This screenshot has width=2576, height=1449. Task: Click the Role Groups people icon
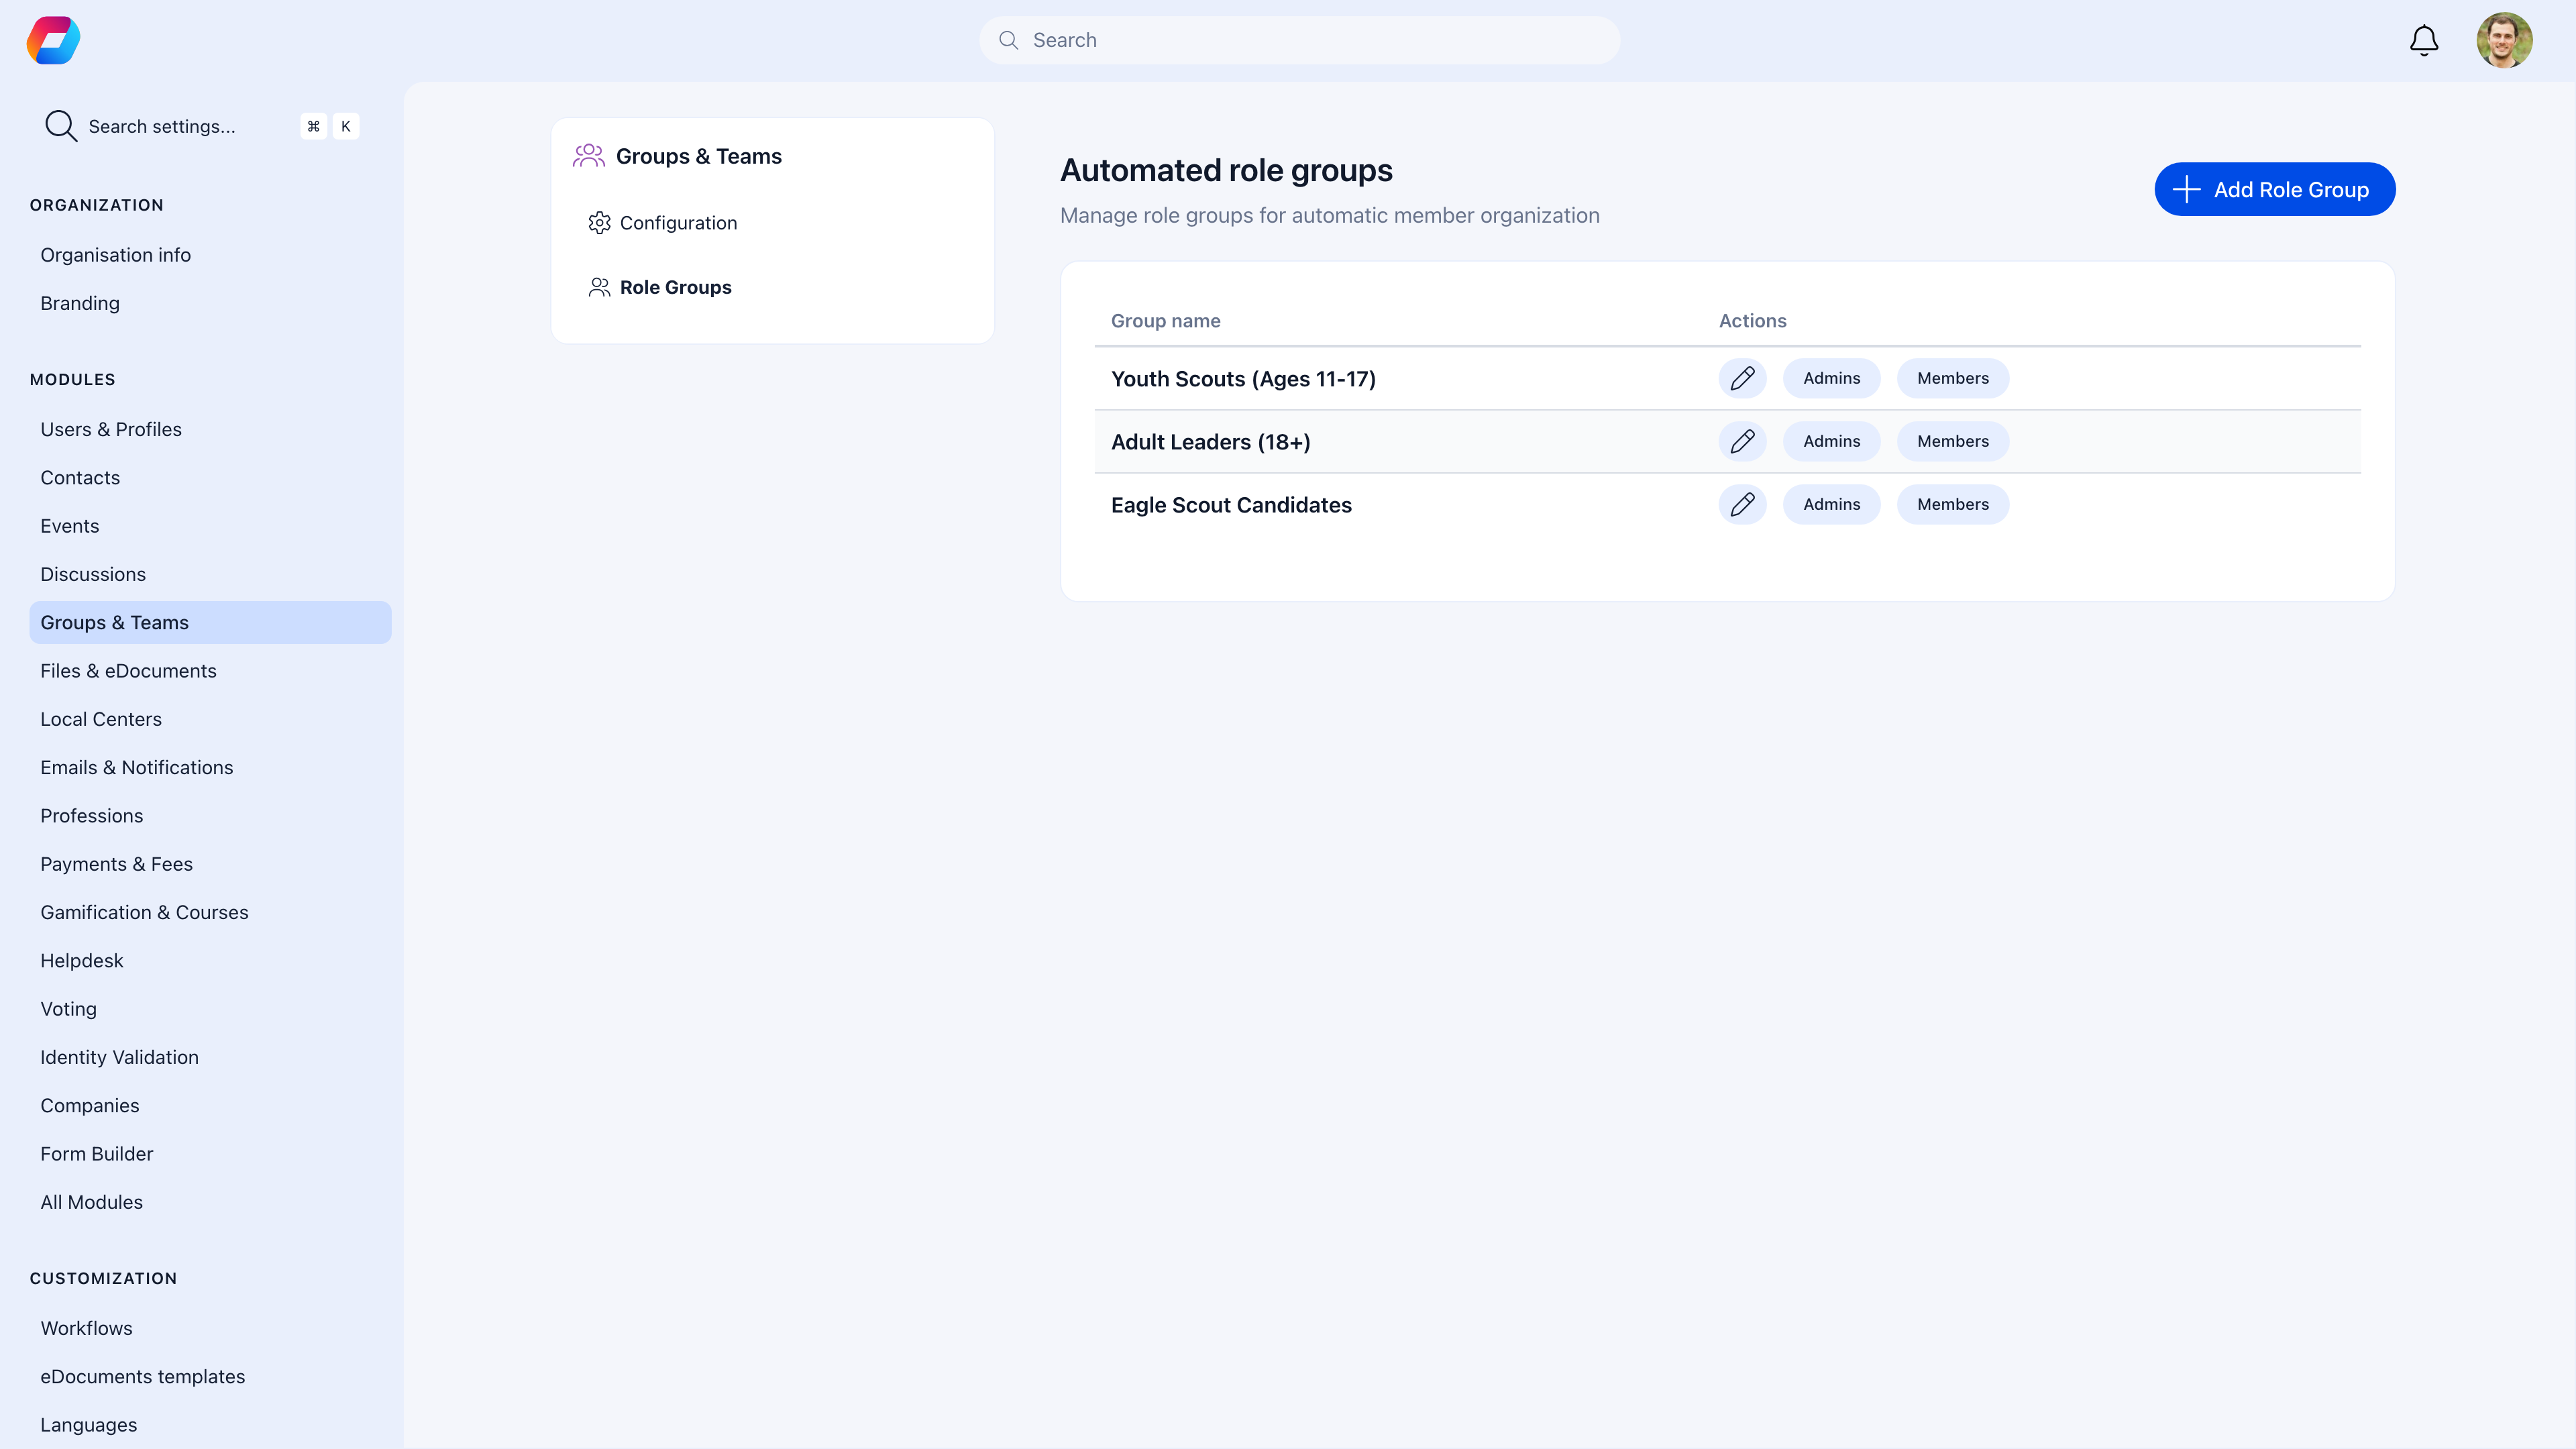click(599, 287)
